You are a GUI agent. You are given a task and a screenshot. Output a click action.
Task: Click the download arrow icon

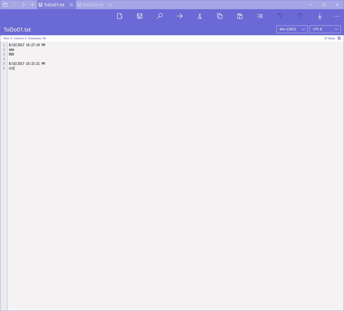click(320, 16)
